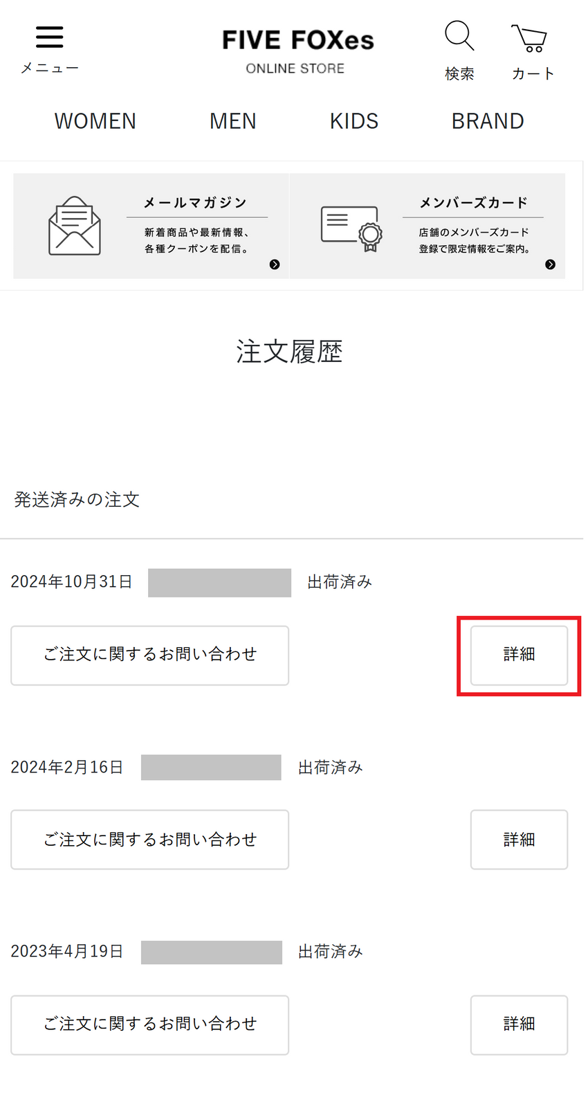The width and height of the screenshot is (588, 1093).
Task: Open details for the April 19, 2023 order
Action: [519, 1024]
